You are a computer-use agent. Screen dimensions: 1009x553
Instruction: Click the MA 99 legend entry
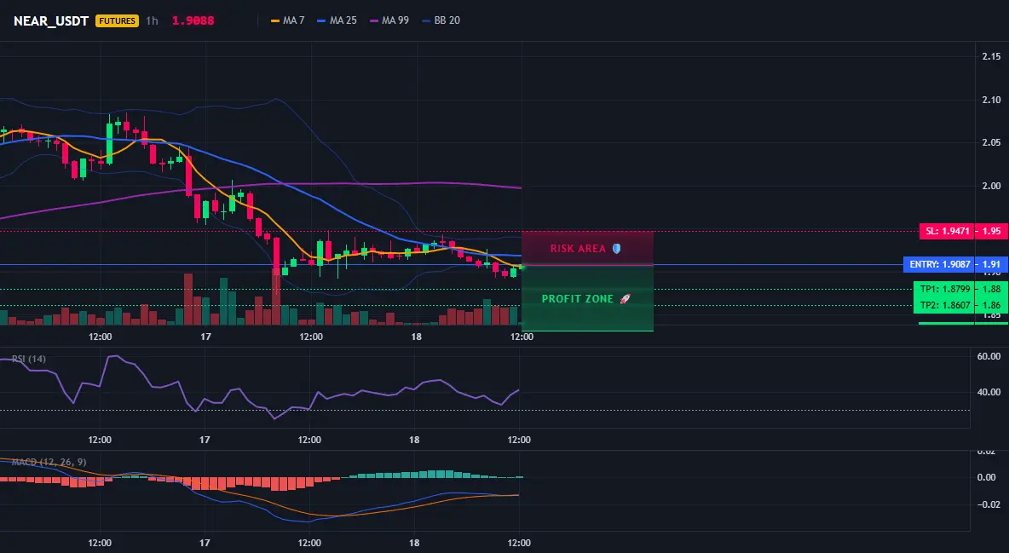click(389, 20)
